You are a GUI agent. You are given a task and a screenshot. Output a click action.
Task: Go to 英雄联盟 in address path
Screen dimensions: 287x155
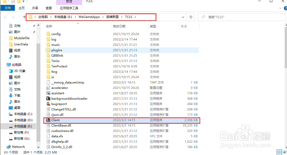click(x=112, y=17)
